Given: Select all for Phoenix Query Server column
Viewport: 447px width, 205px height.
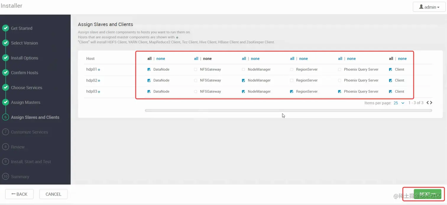Looking at the screenshot, I should [x=340, y=59].
